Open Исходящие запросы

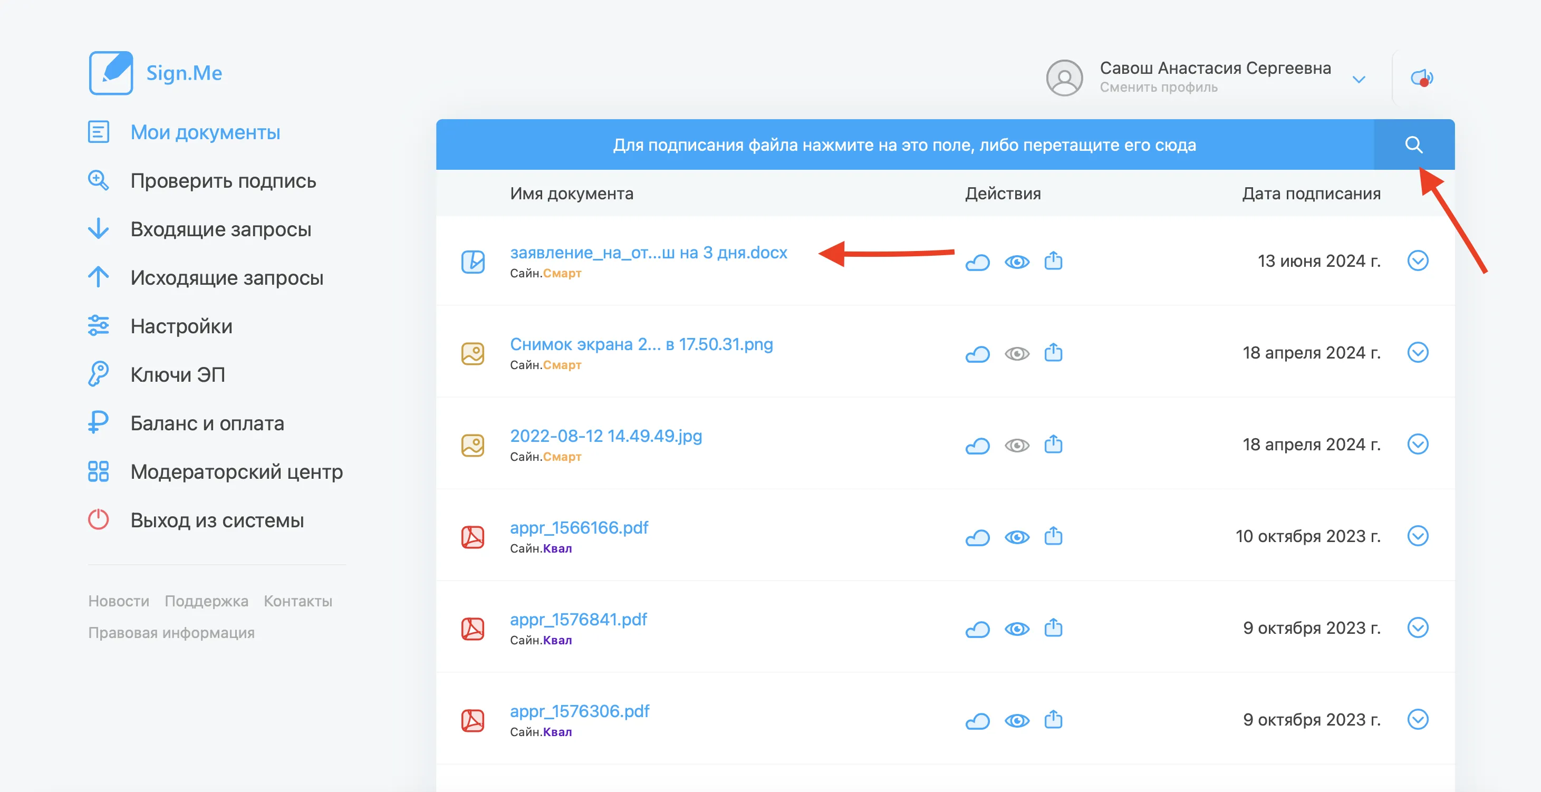pyautogui.click(x=227, y=277)
